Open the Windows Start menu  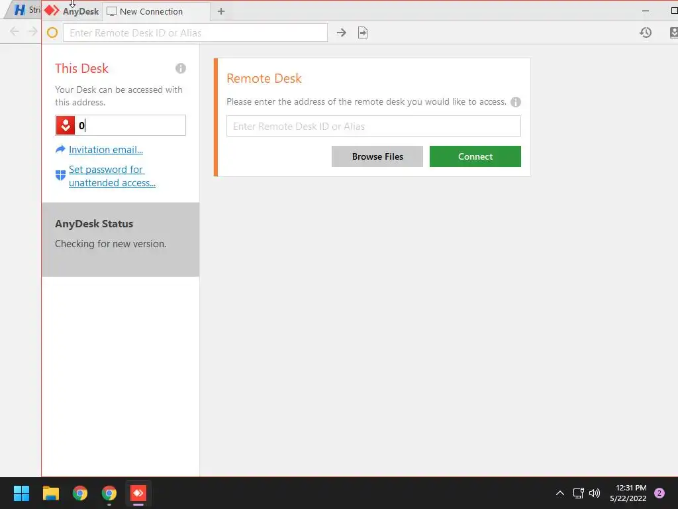pos(21,493)
